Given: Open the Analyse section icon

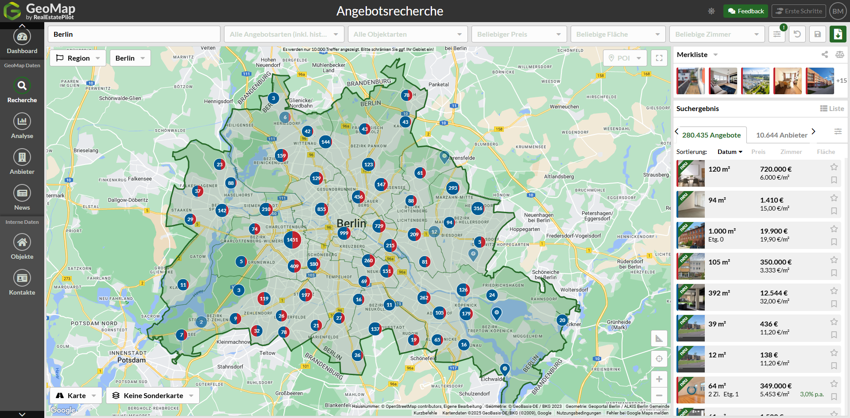Looking at the screenshot, I should tap(22, 122).
